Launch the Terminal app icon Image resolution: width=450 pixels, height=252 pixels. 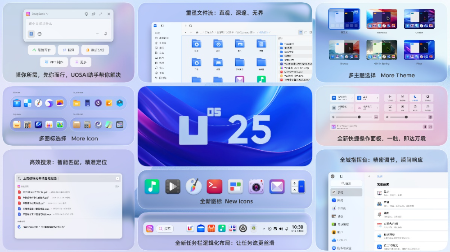click(x=215, y=186)
